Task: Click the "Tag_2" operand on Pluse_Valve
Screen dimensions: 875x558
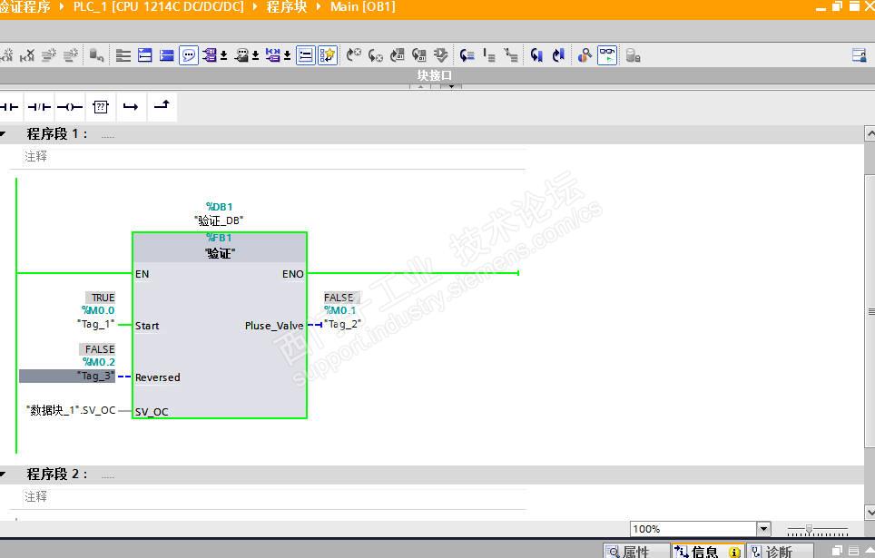Action: tap(342, 324)
